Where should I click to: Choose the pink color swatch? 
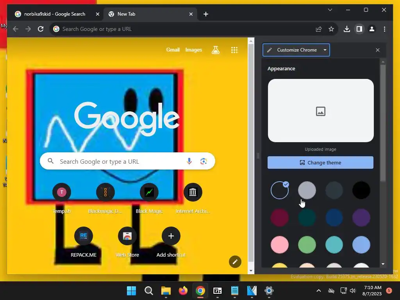pyautogui.click(x=280, y=245)
